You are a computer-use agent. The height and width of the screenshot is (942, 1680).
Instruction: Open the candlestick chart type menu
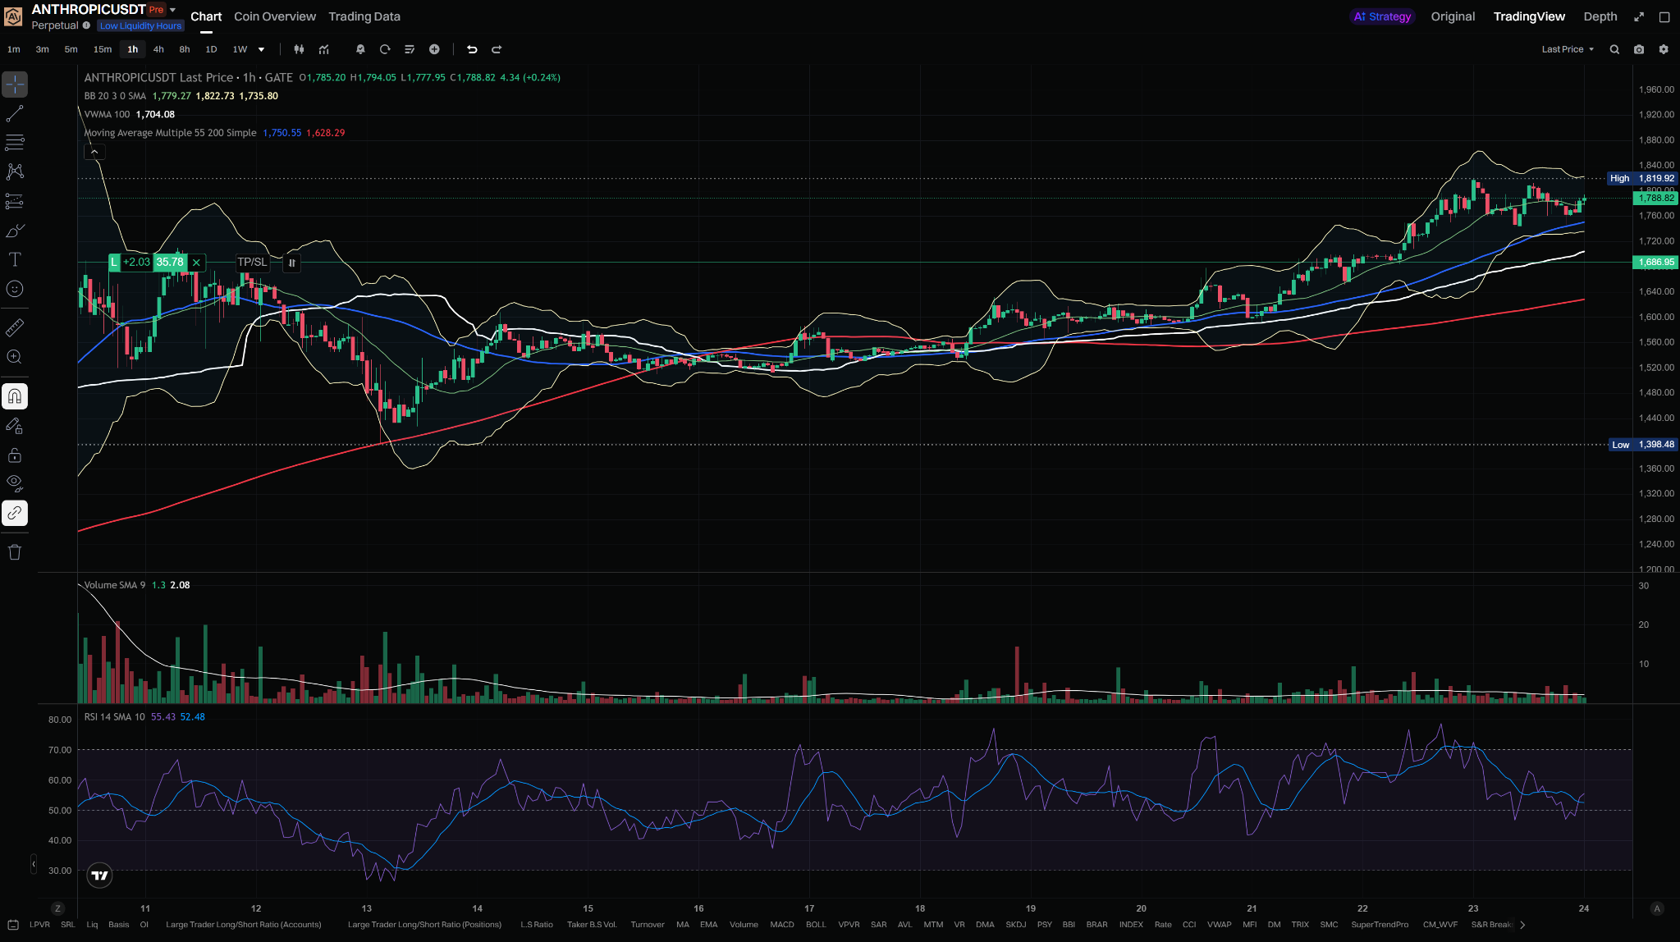[300, 49]
